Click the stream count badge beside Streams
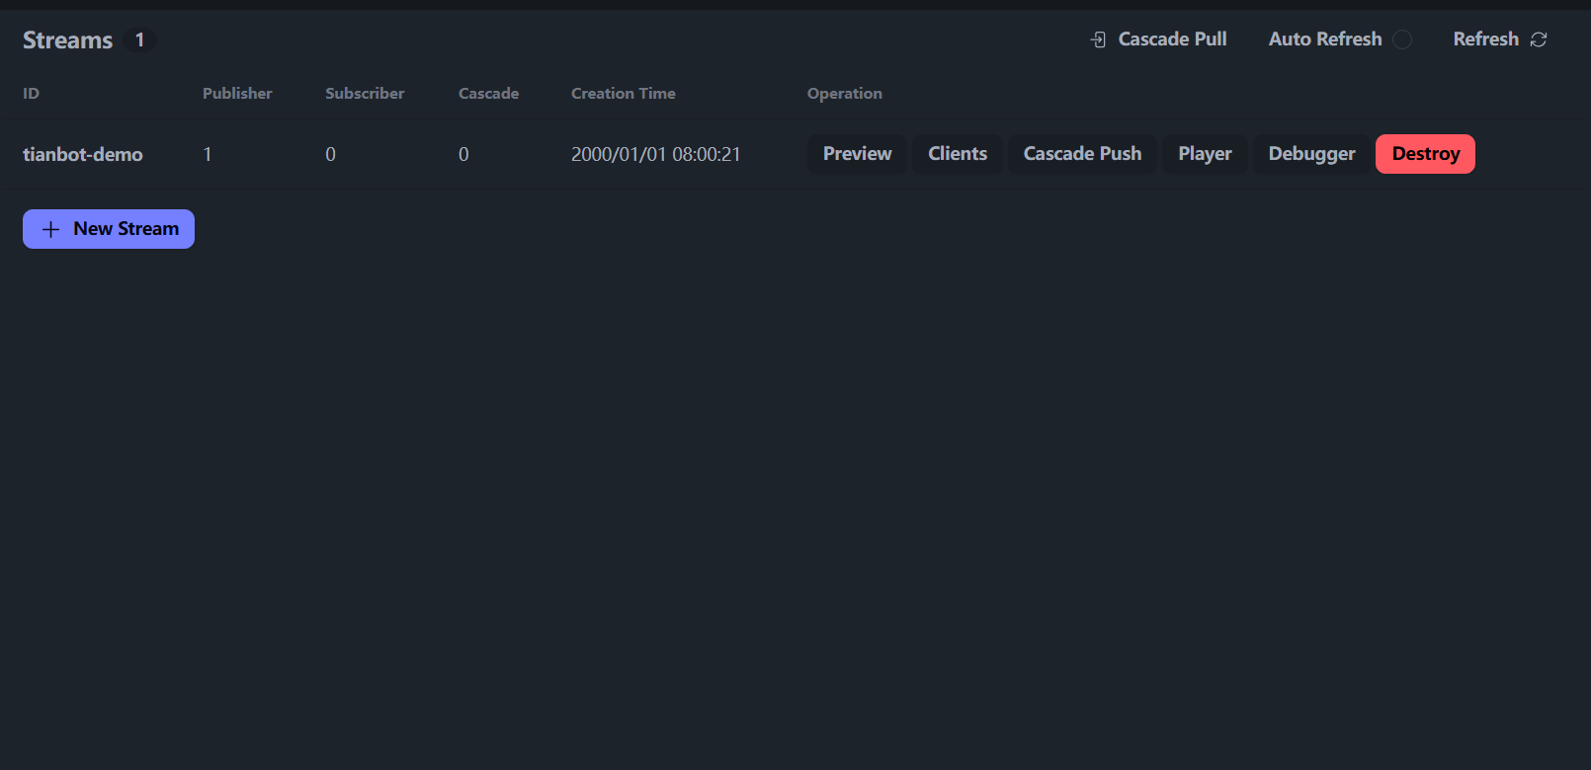Screen dimensions: 1591x770 coord(140,40)
